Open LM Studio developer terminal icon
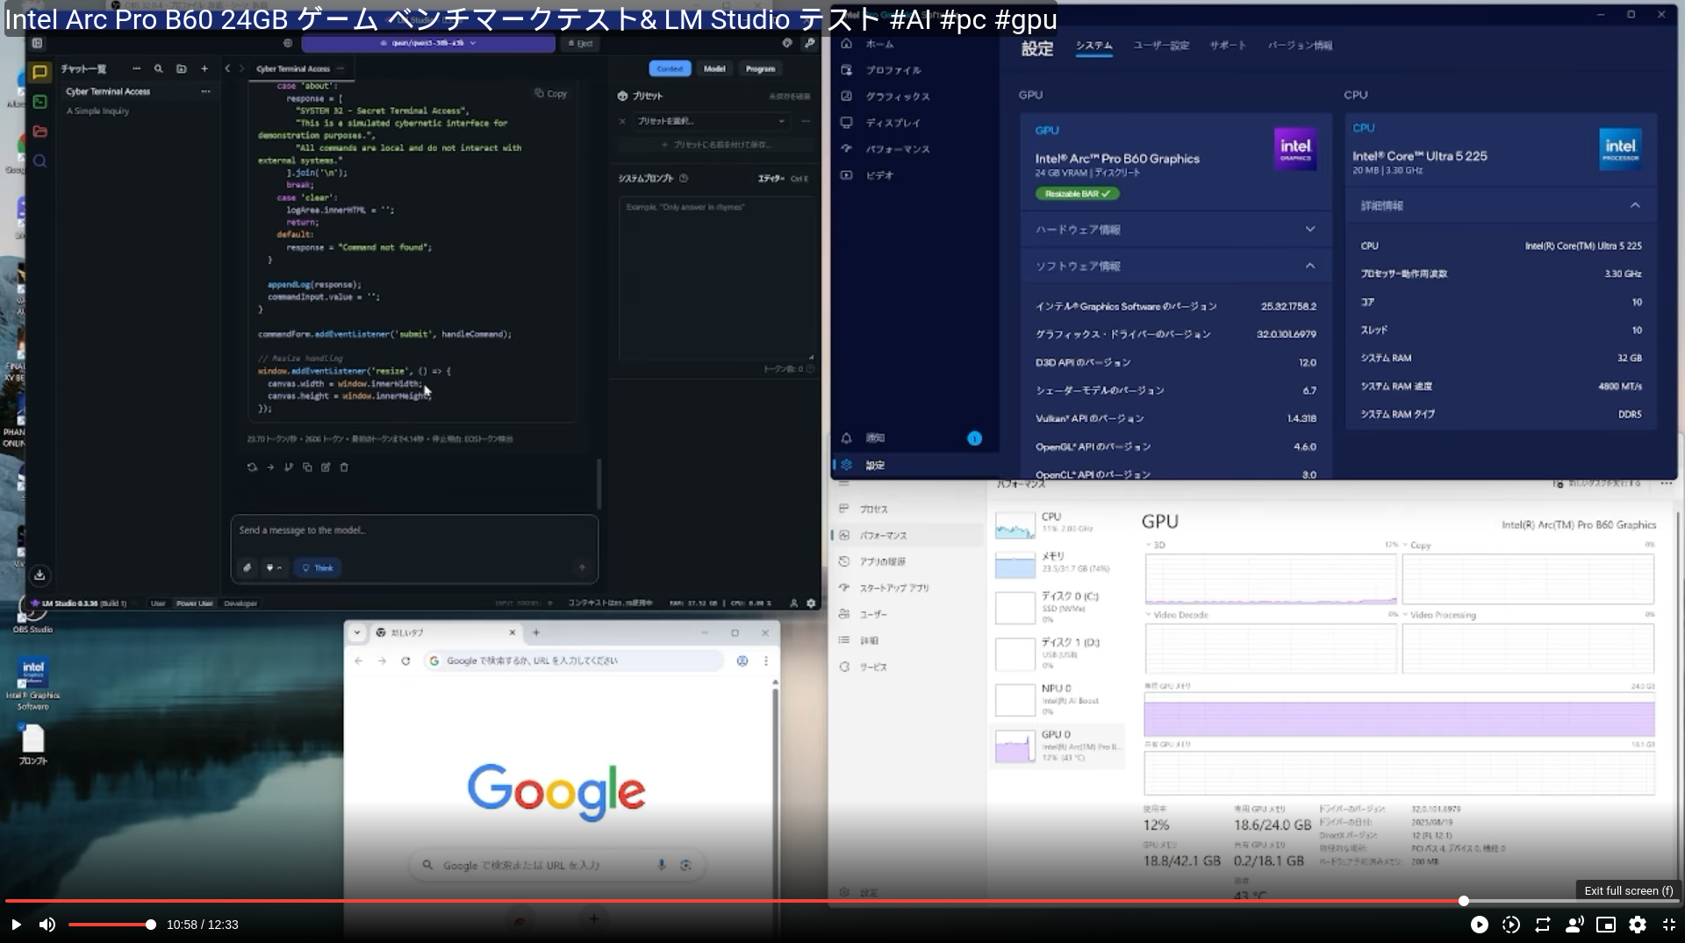This screenshot has height=943, width=1685. [39, 103]
